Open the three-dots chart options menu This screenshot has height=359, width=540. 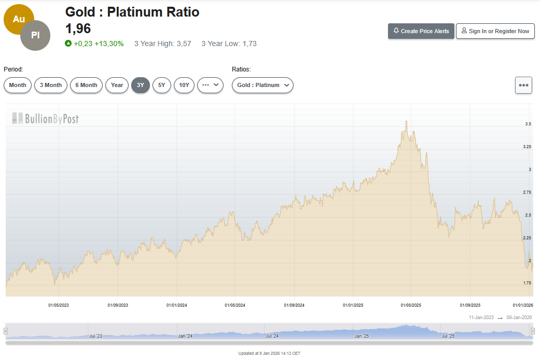523,85
